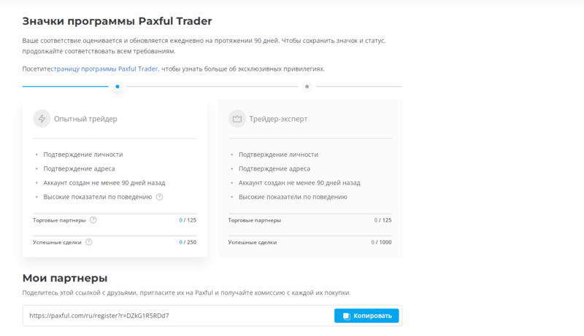Click the Мои партнеры heading
The width and height of the screenshot is (584, 336).
(65, 278)
